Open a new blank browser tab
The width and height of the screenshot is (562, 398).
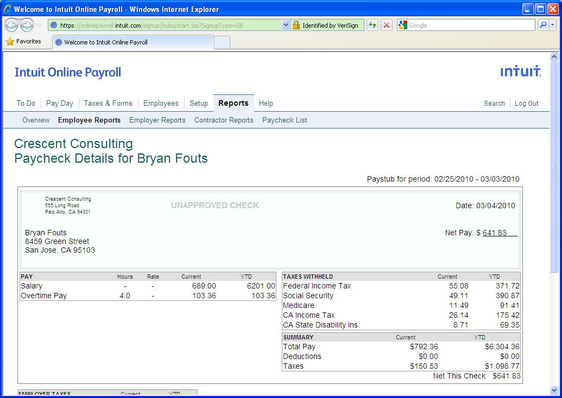click(x=222, y=43)
